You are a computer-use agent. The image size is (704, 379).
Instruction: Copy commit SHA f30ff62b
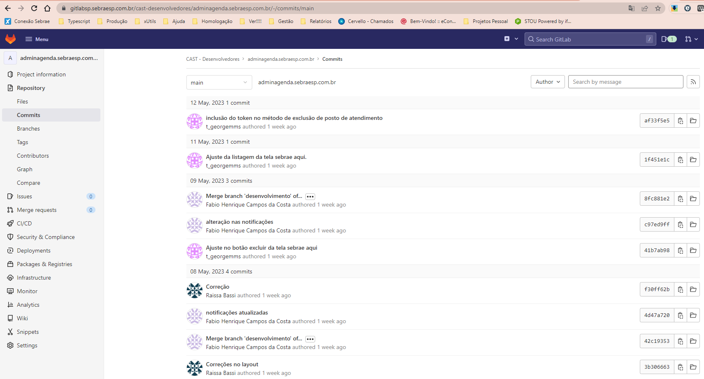click(x=681, y=289)
